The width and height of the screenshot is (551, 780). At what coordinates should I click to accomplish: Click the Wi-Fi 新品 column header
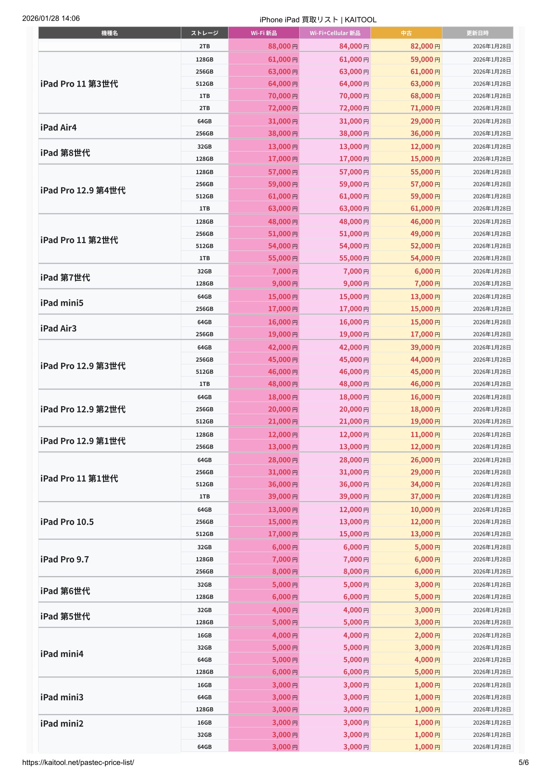[x=263, y=33]
